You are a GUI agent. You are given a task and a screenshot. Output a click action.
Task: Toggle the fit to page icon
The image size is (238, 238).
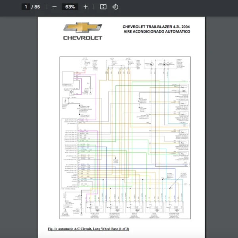pyautogui.click(x=103, y=7)
